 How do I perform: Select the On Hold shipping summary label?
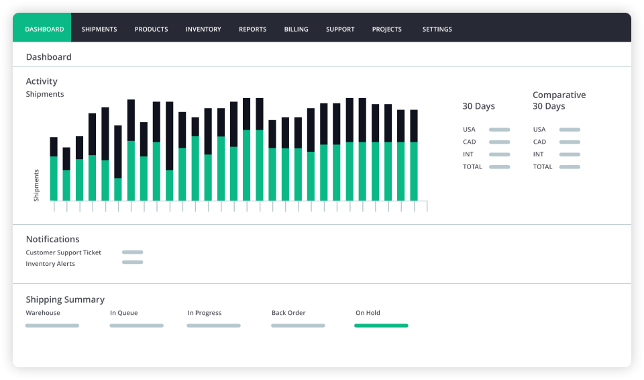(368, 313)
